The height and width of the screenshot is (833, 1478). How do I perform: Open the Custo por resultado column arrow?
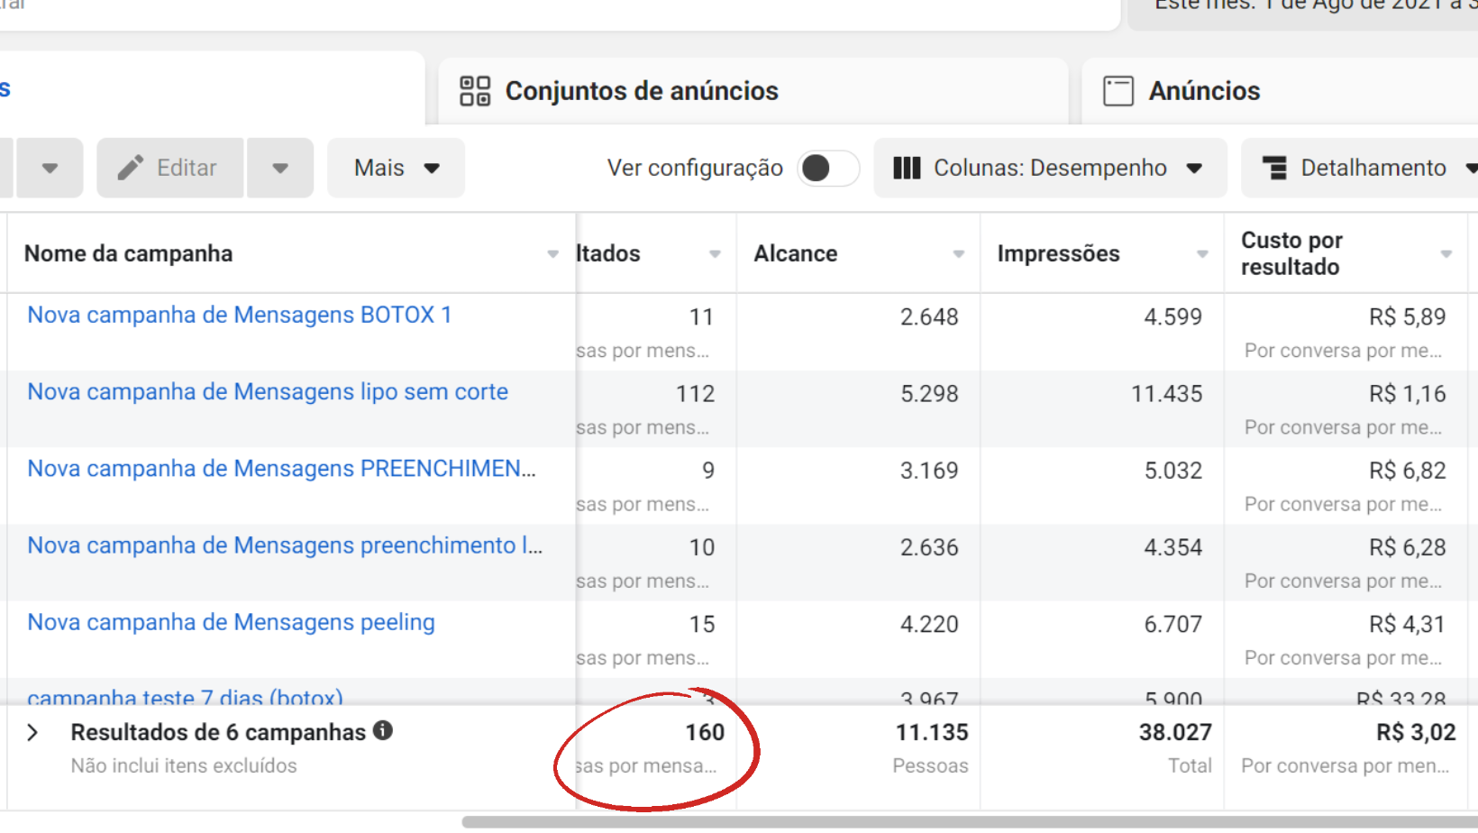1446,254
